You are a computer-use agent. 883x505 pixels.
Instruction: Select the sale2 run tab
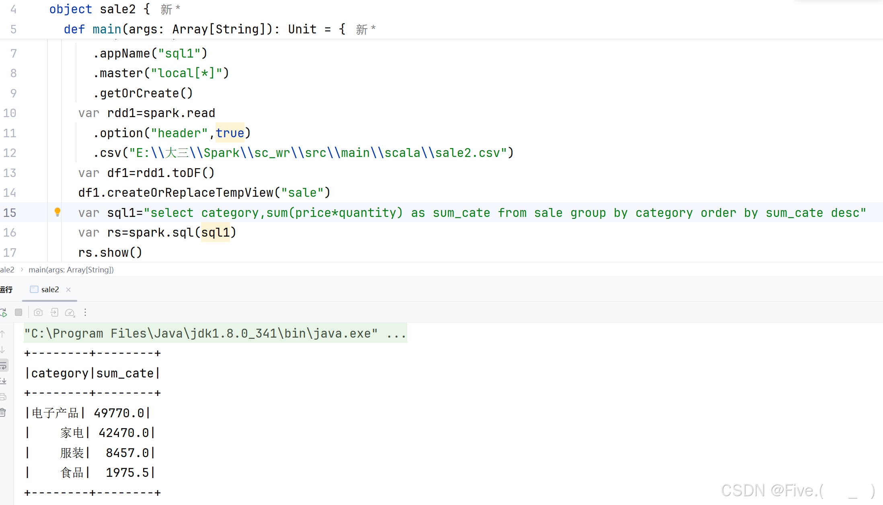[x=49, y=290]
